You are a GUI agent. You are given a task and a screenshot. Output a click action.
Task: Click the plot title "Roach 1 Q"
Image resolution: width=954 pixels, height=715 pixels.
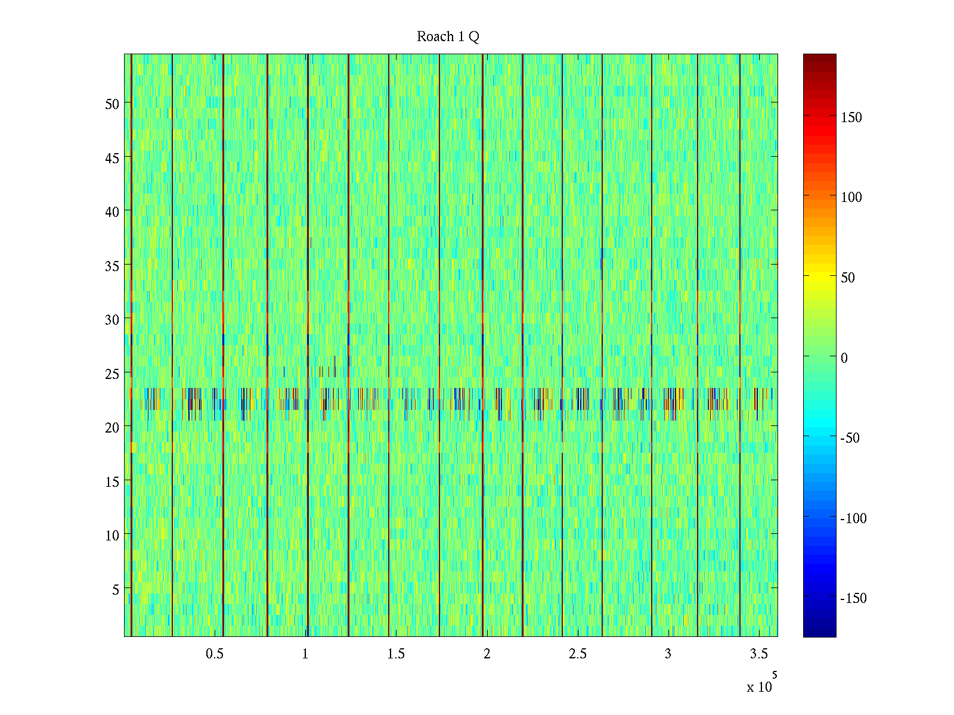448,37
